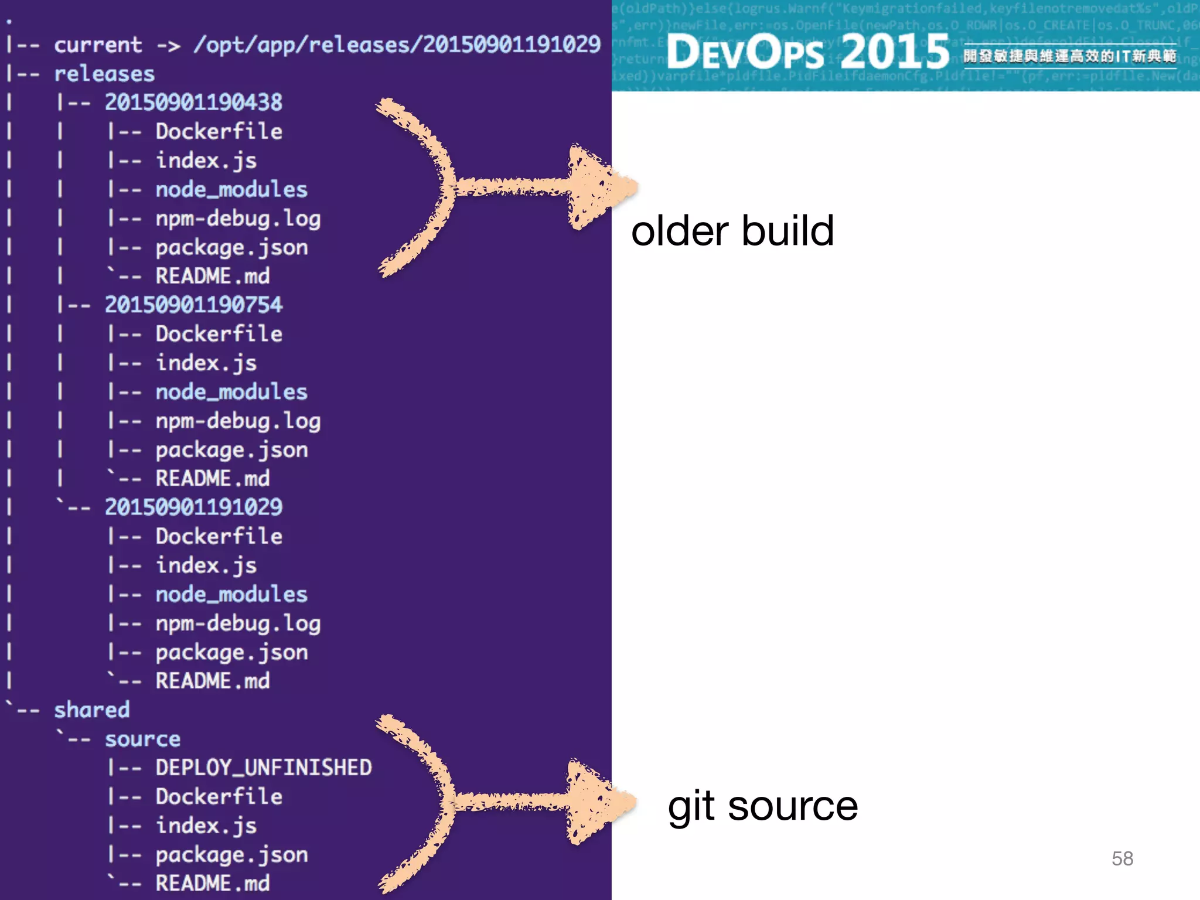Screen dimensions: 1200x900
Task: Select the 20150901190438 release folder
Action: coord(193,103)
